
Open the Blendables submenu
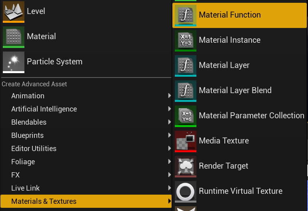point(86,122)
